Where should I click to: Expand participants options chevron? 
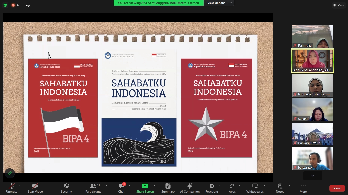(x=106, y=186)
